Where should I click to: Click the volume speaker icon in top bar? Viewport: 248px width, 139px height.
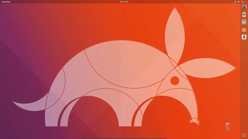coord(239,2)
